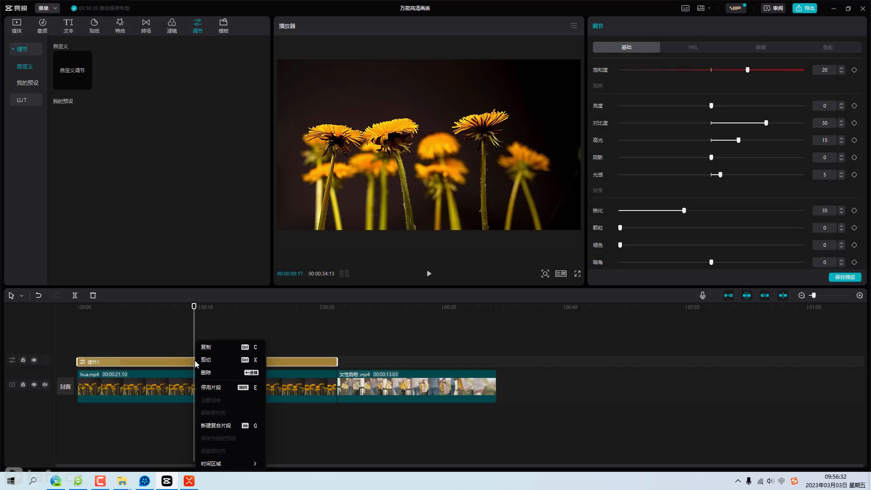Open the 菜单 dropdown menu
Image resolution: width=871 pixels, height=490 pixels.
[x=47, y=8]
